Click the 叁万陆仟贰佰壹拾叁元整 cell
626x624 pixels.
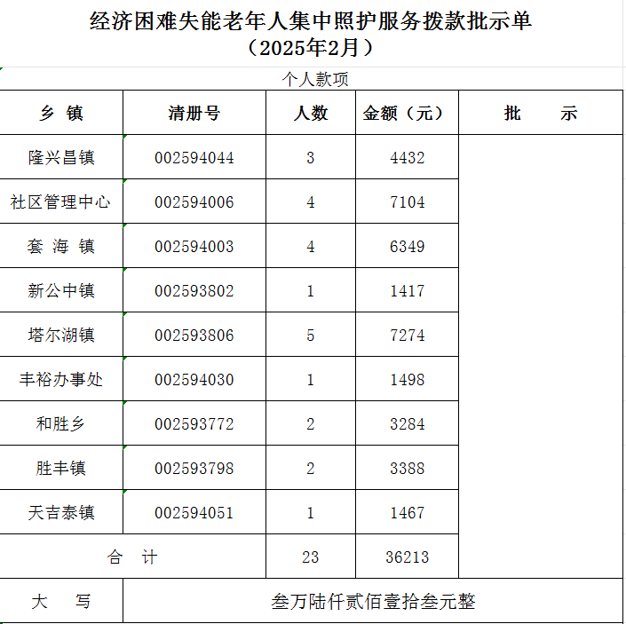[373, 601]
